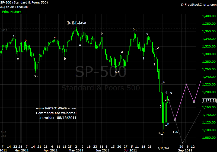Click the Sep 2011 month label
The width and height of the screenshot is (217, 152).
coord(185,150)
